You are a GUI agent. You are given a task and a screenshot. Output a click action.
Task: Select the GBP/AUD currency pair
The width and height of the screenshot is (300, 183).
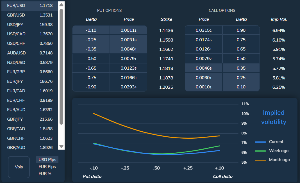click(x=29, y=148)
